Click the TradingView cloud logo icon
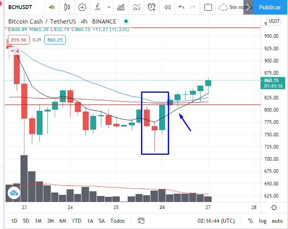 coord(14,193)
